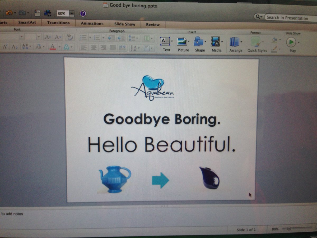This screenshot has height=238, width=317.
Task: Switch to the Slide Show tab
Action: click(125, 24)
